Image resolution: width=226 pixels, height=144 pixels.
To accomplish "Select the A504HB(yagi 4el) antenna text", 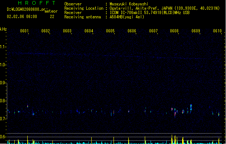I will (x=127, y=17).
